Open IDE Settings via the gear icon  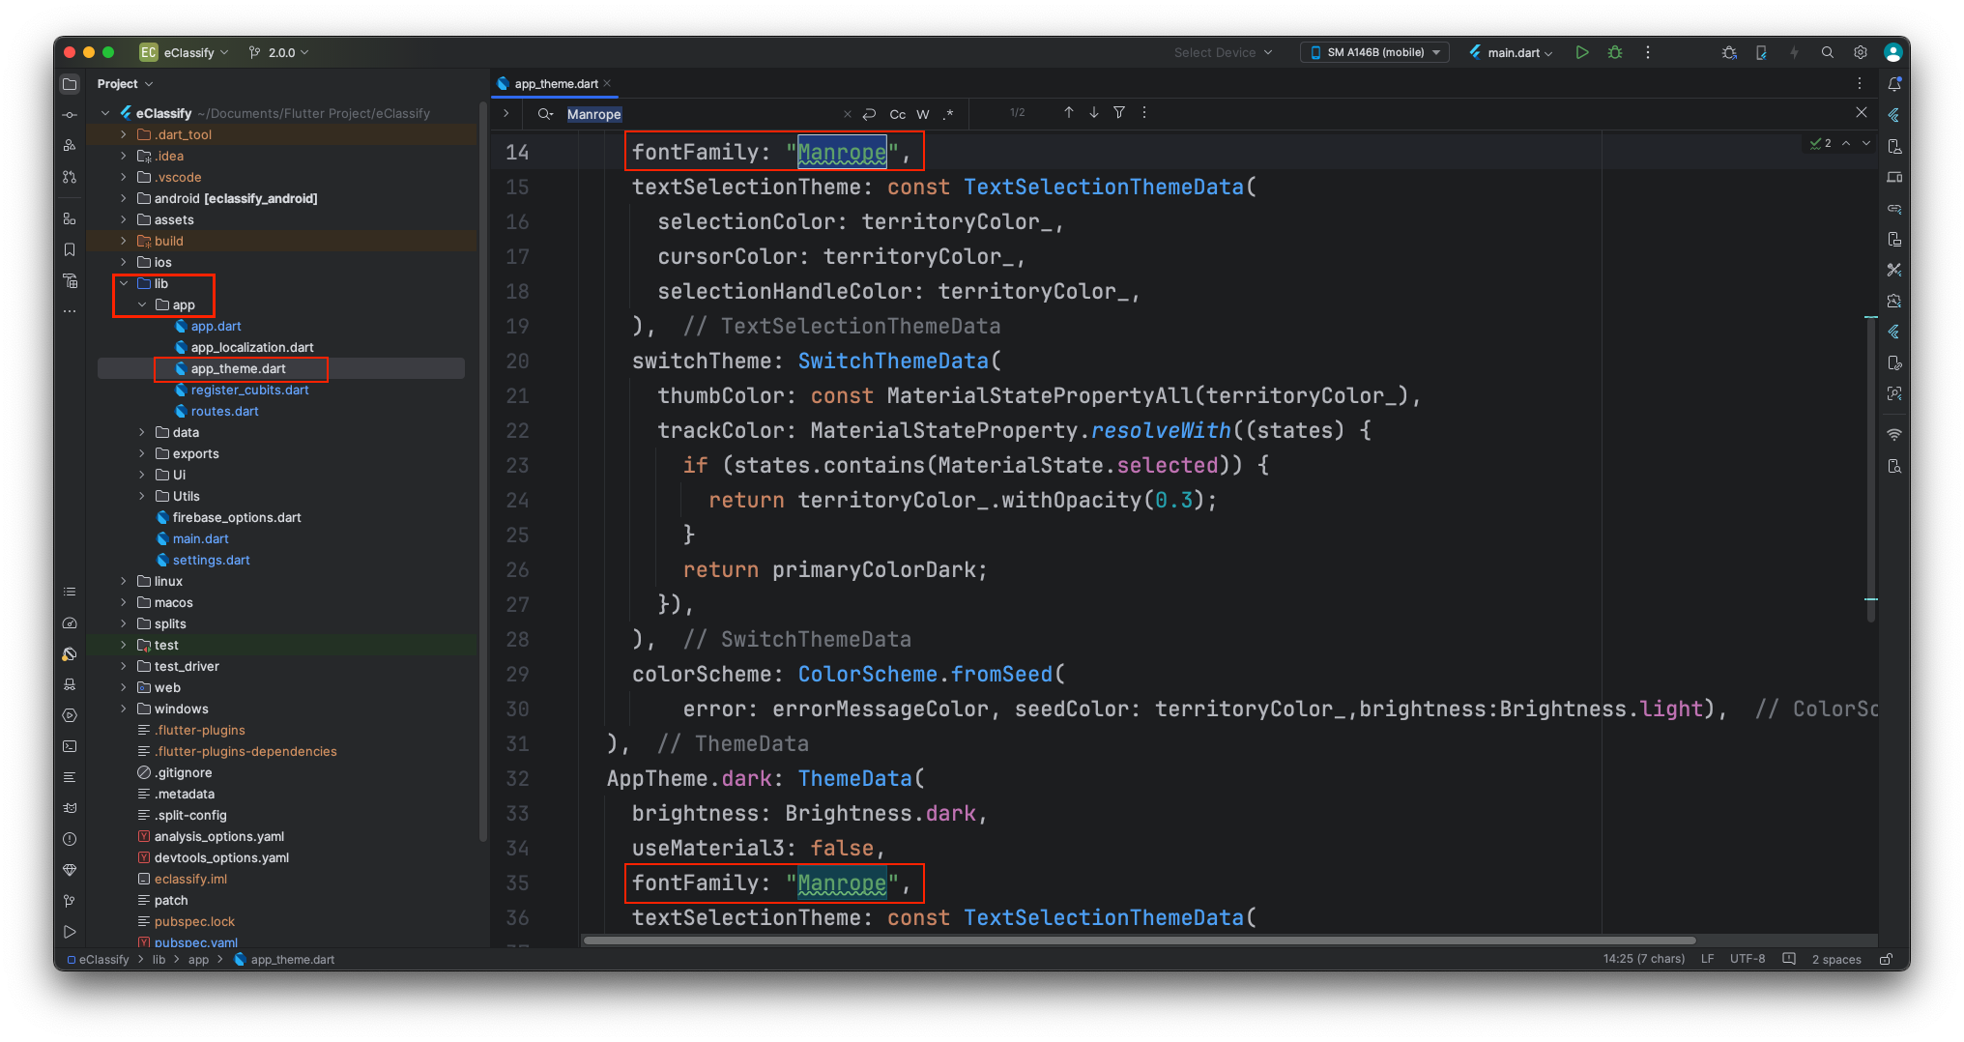point(1861,52)
